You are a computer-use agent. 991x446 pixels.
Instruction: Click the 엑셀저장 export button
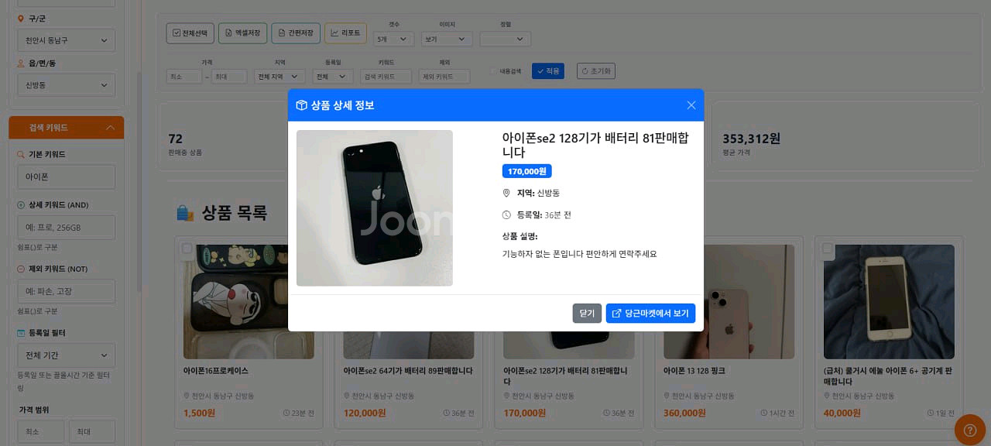pos(243,33)
